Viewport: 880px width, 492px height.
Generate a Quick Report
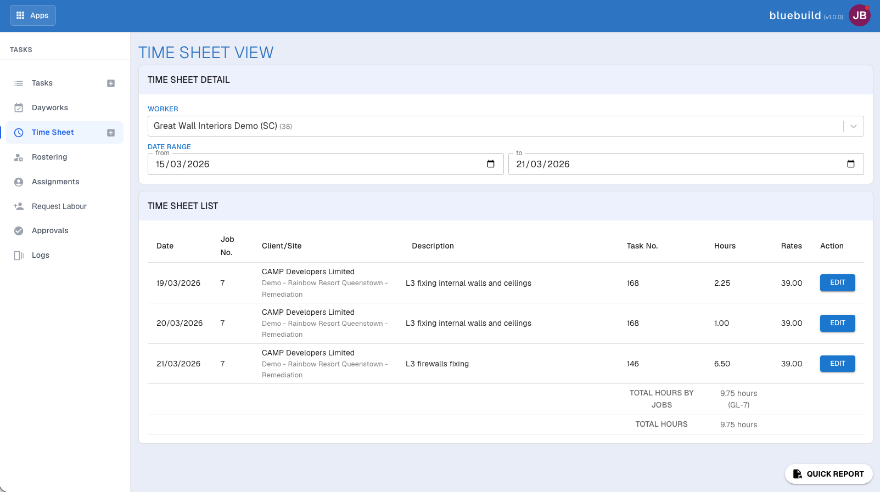[x=829, y=474]
